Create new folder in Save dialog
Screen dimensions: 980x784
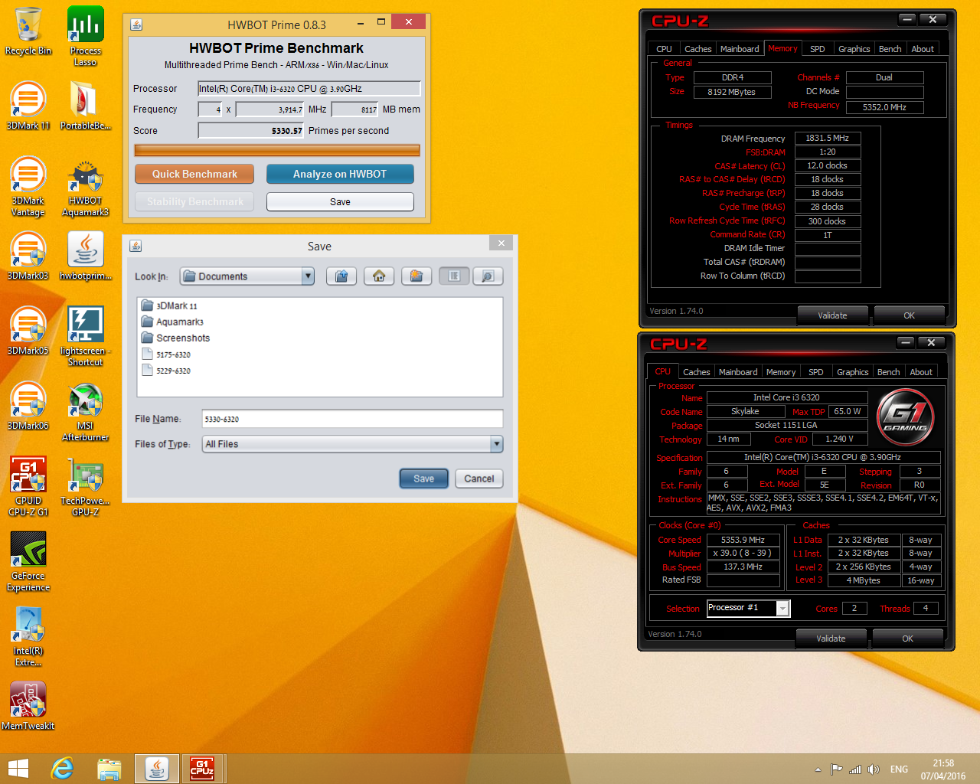(416, 276)
